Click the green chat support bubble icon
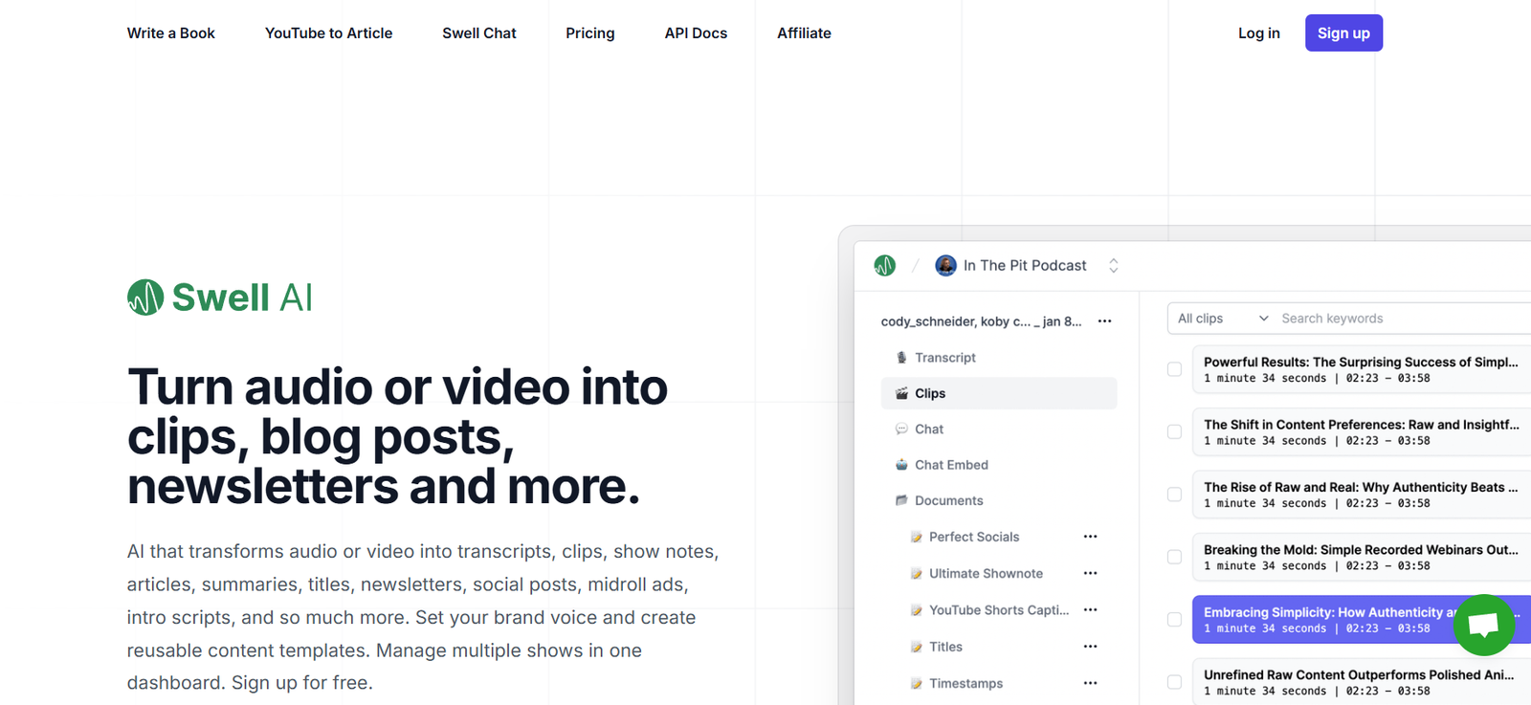This screenshot has width=1531, height=705. (1483, 625)
